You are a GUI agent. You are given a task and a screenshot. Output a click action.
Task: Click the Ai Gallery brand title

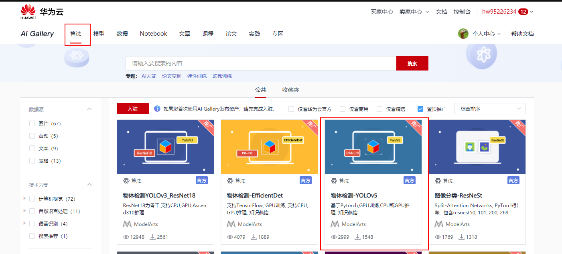(37, 34)
